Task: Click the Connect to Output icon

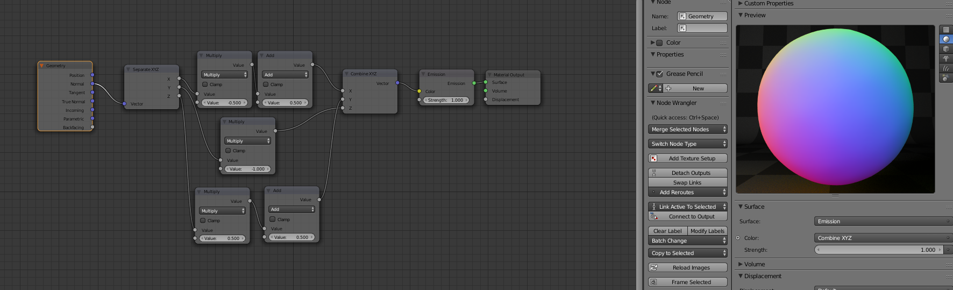Action: 653,216
